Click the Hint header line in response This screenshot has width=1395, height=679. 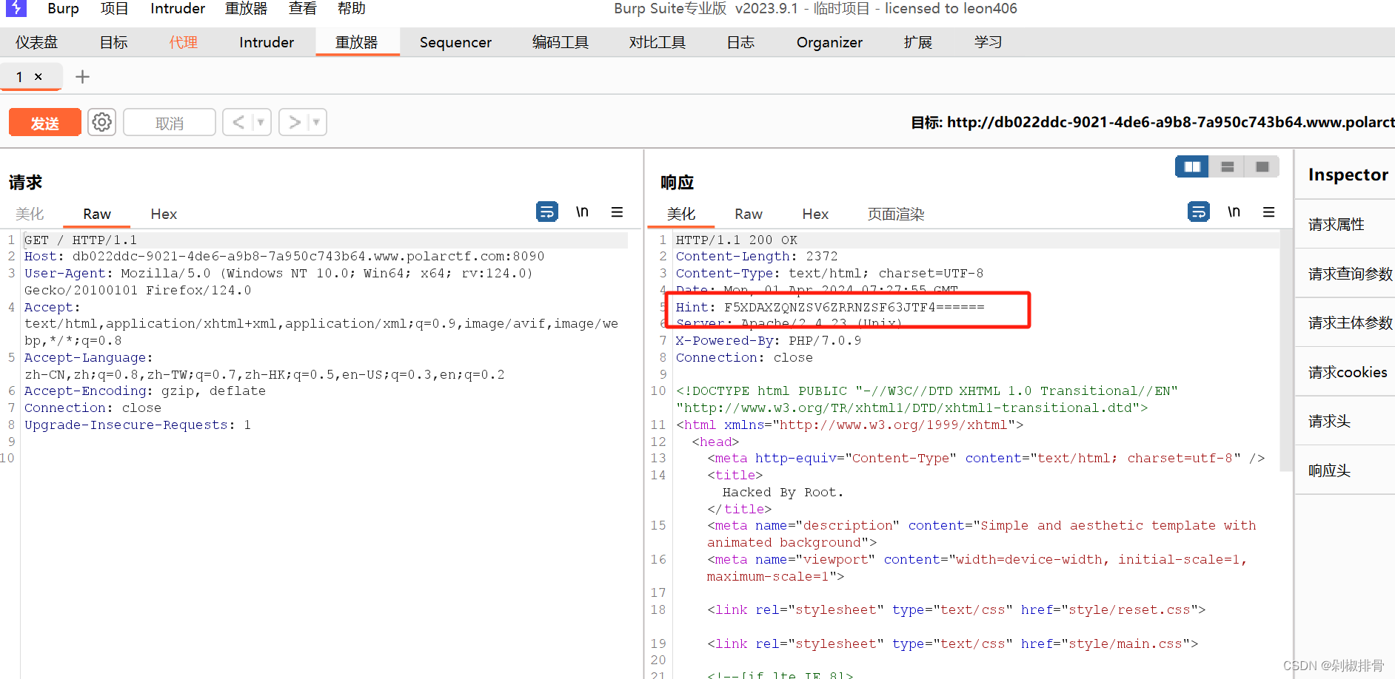830,307
